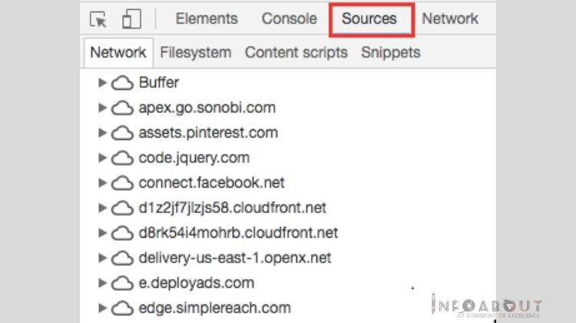The height and width of the screenshot is (323, 576).
Task: Expand the Buffer node arrow
Action: (x=103, y=83)
